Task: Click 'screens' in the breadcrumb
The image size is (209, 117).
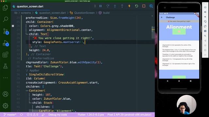Action: tap(26, 13)
